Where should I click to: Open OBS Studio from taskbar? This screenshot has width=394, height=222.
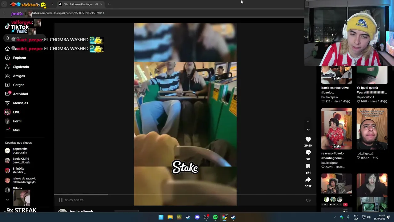click(x=206, y=217)
